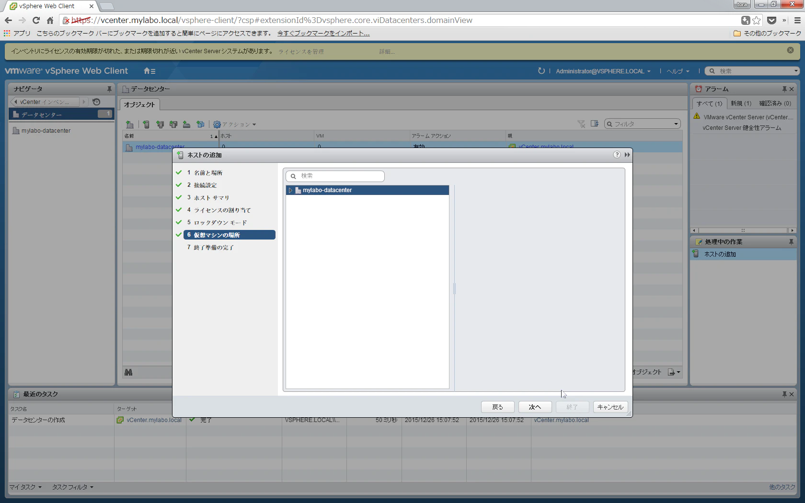The height and width of the screenshot is (503, 805).
Task: Go to wizard step 5 Lockdown mode
Action: (x=217, y=222)
